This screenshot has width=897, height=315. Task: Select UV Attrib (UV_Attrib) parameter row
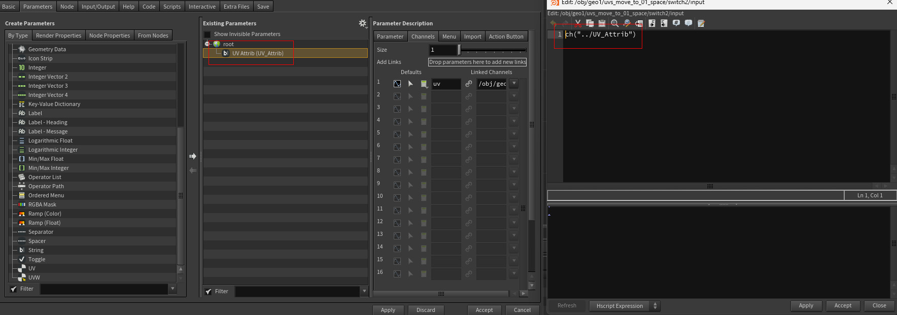click(285, 53)
